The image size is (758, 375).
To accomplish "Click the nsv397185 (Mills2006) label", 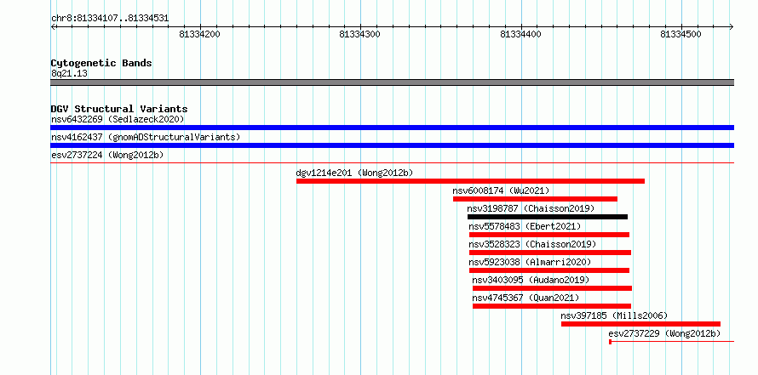I will pos(614,315).
